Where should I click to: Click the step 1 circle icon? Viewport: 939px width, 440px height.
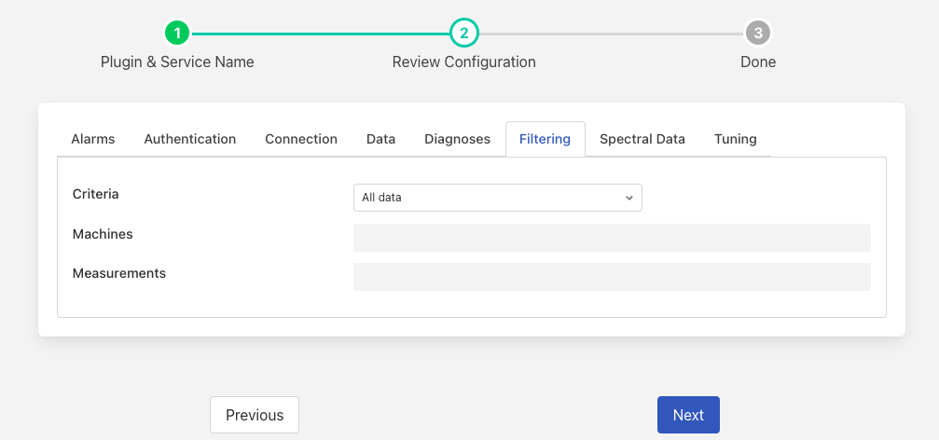pyautogui.click(x=177, y=34)
